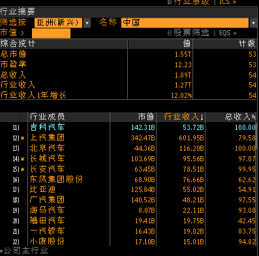Click 42.45 revenue percent of 福田汽车
This screenshot has width=259, height=256.
coord(247,221)
